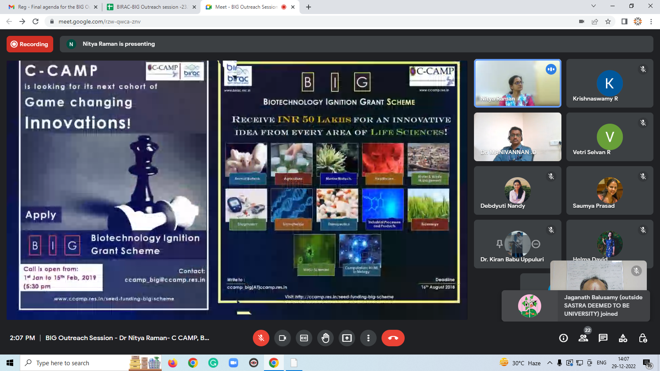Open the Activities panel
The height and width of the screenshot is (371, 660).
pos(623,338)
